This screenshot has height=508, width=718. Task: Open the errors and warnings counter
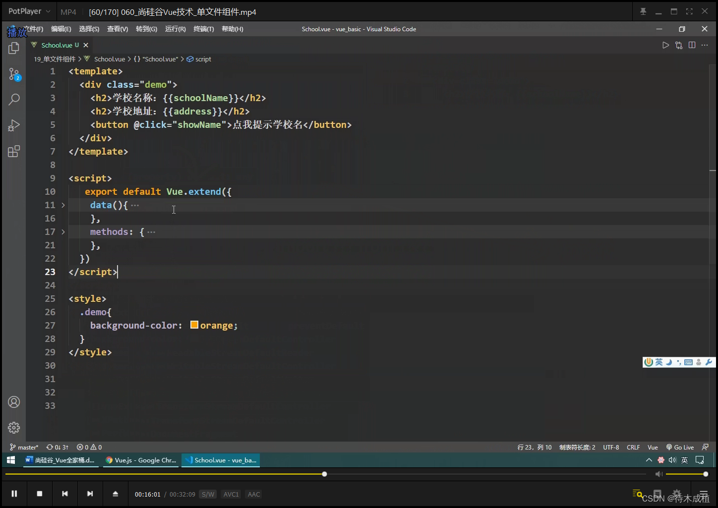coord(89,447)
